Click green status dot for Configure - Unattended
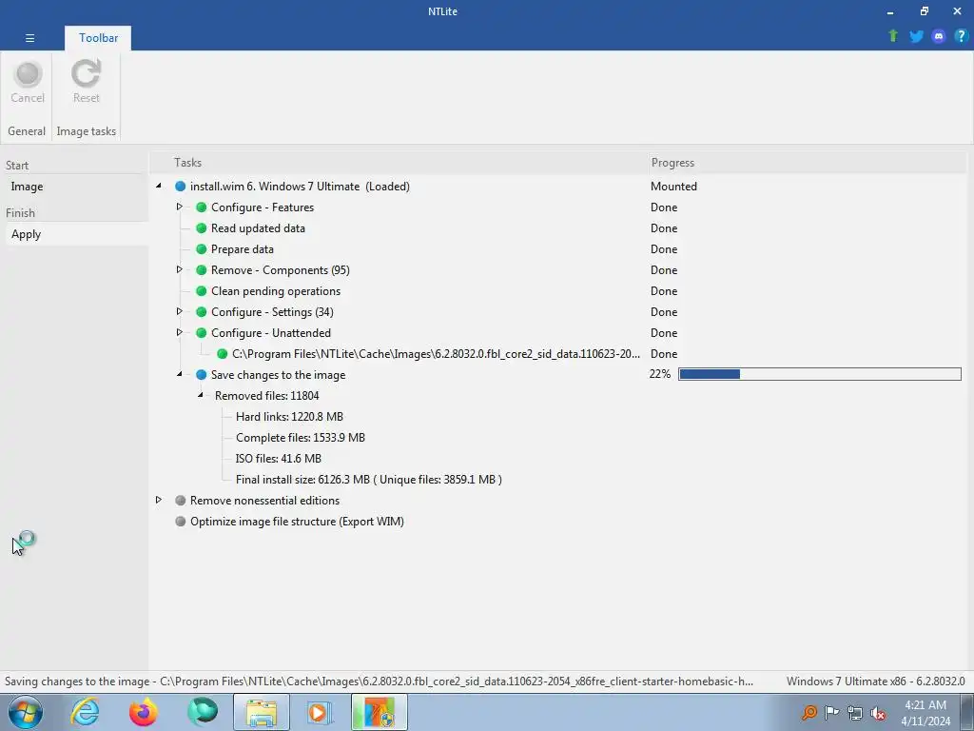974x731 pixels. pyautogui.click(x=202, y=333)
